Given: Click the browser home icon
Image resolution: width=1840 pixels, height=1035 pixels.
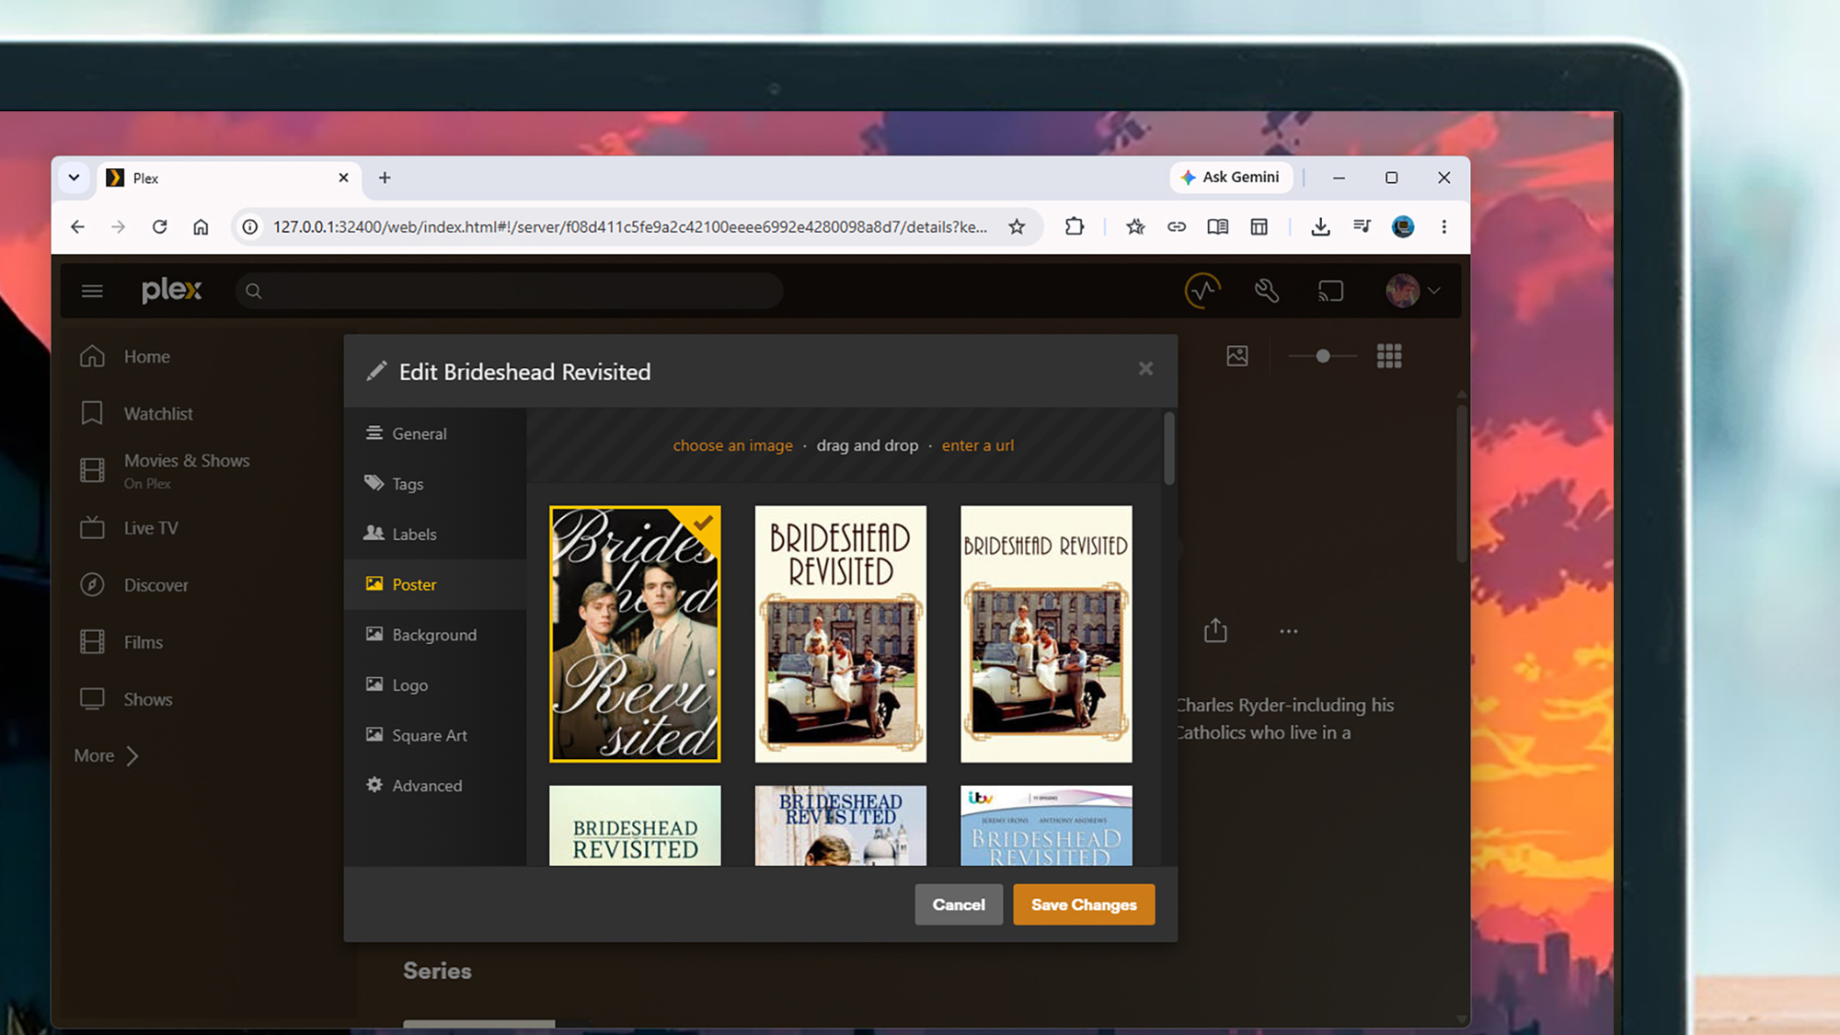Looking at the screenshot, I should 201,226.
